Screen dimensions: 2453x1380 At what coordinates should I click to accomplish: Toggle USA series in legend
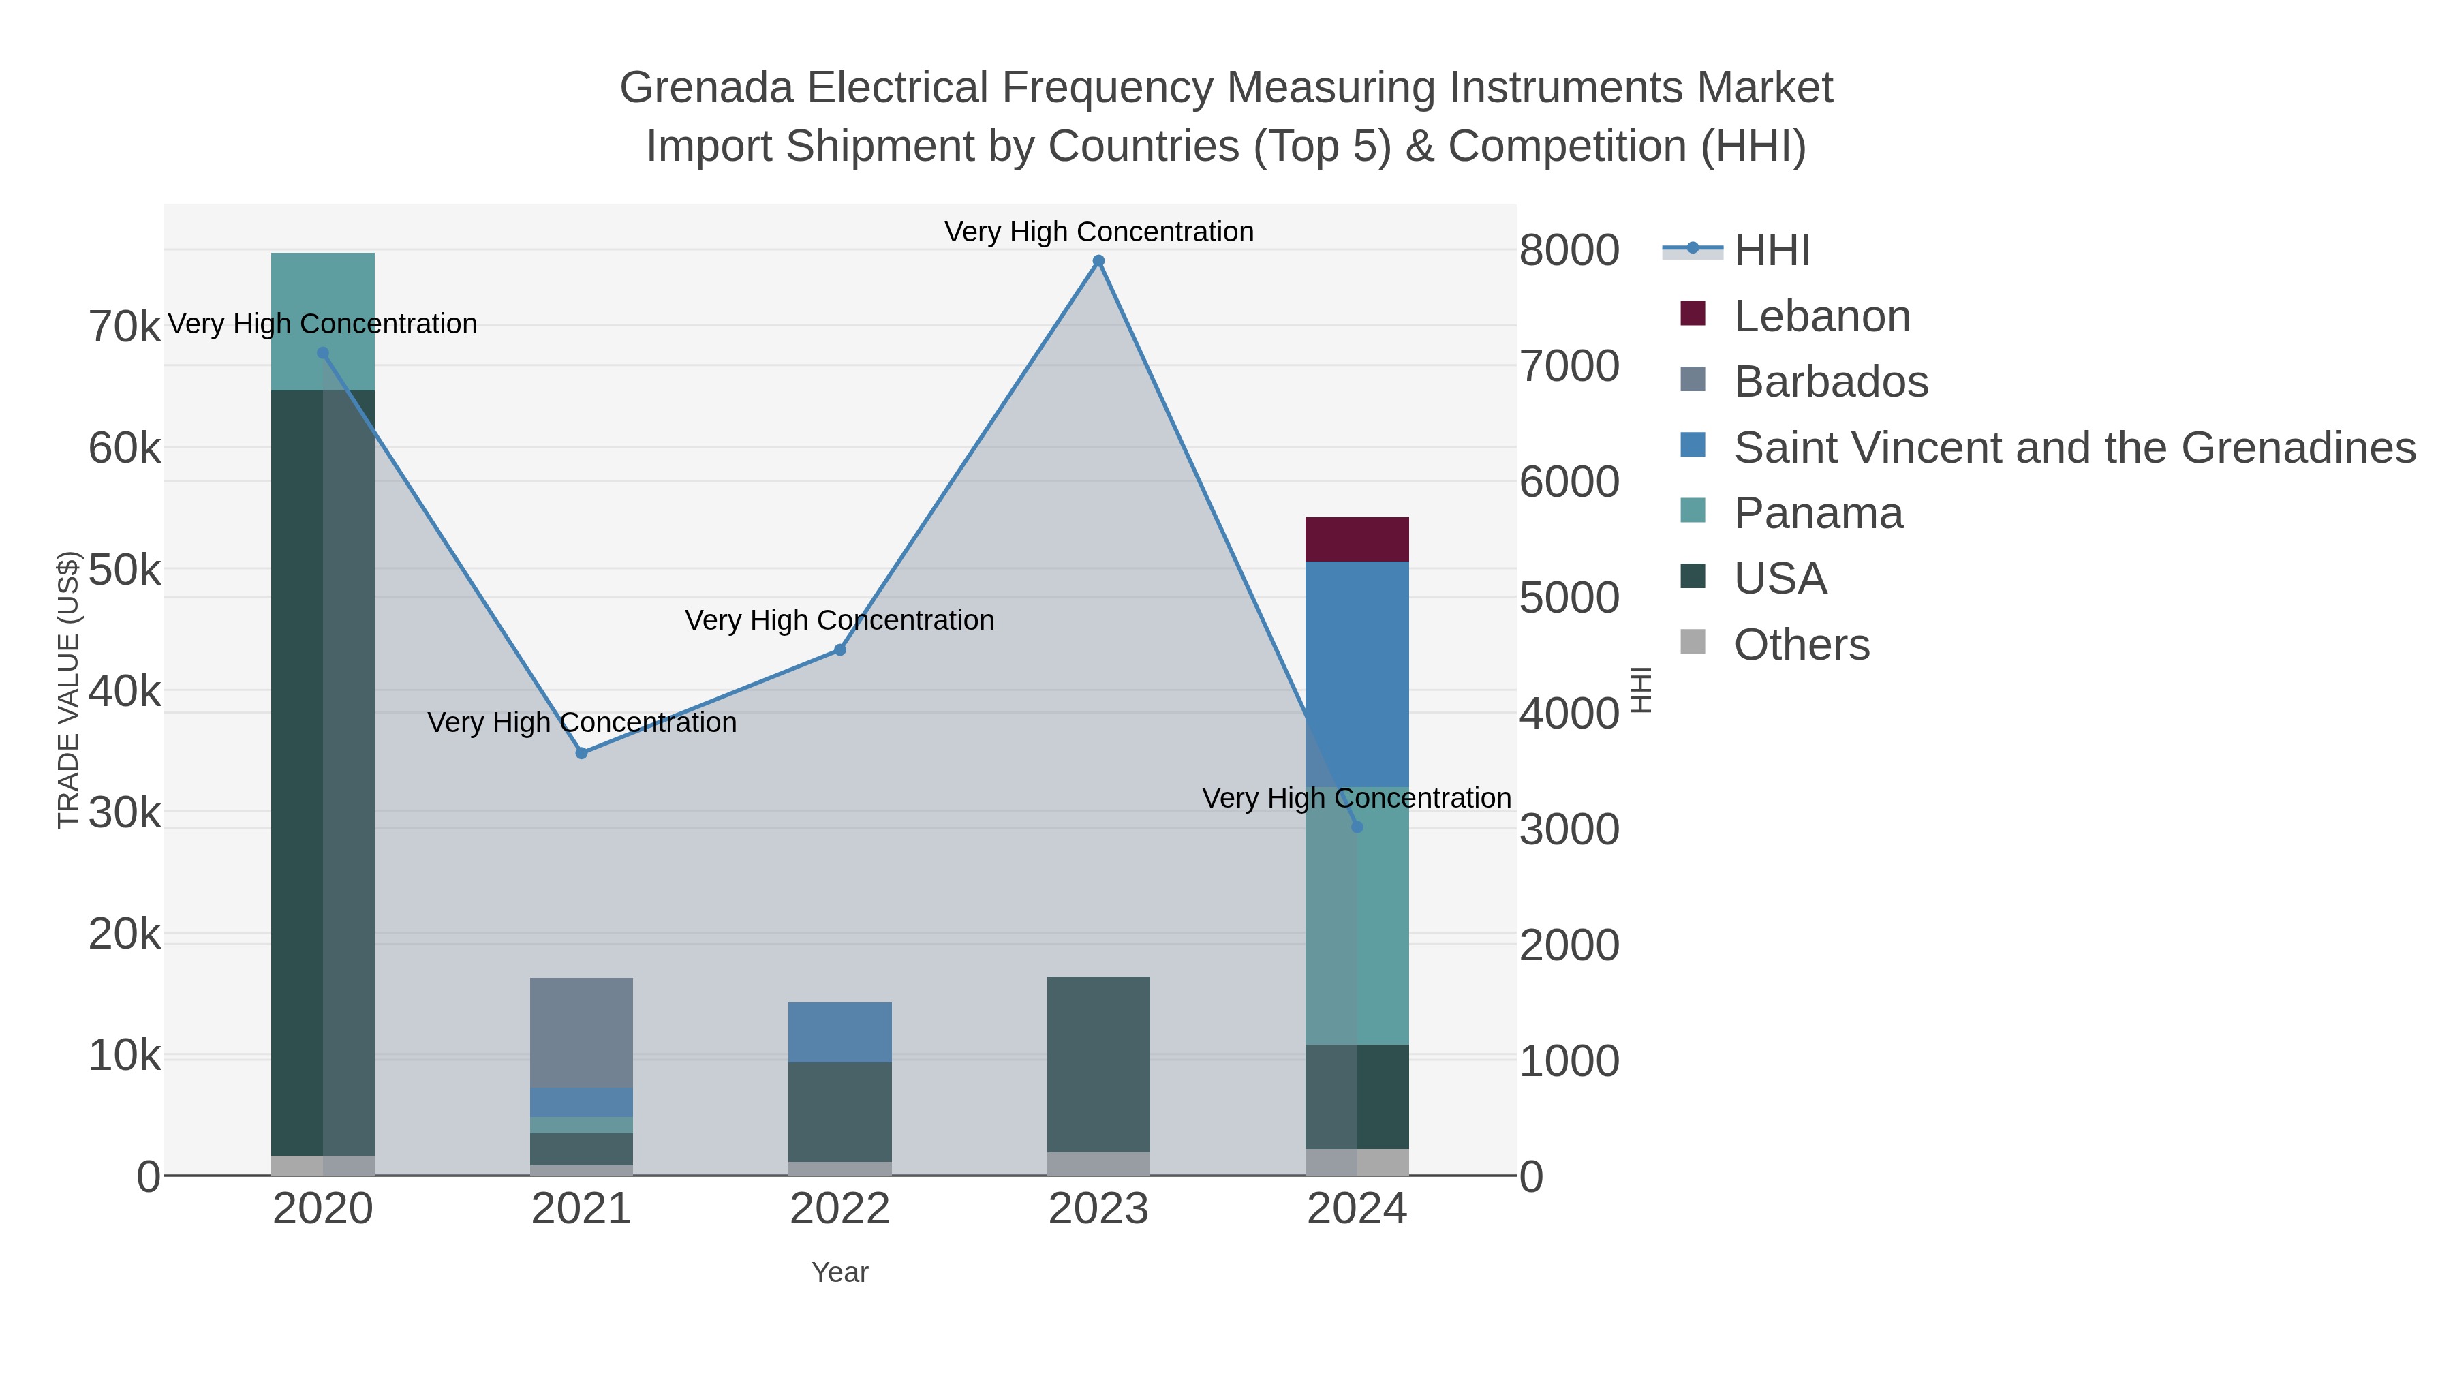click(x=1753, y=579)
